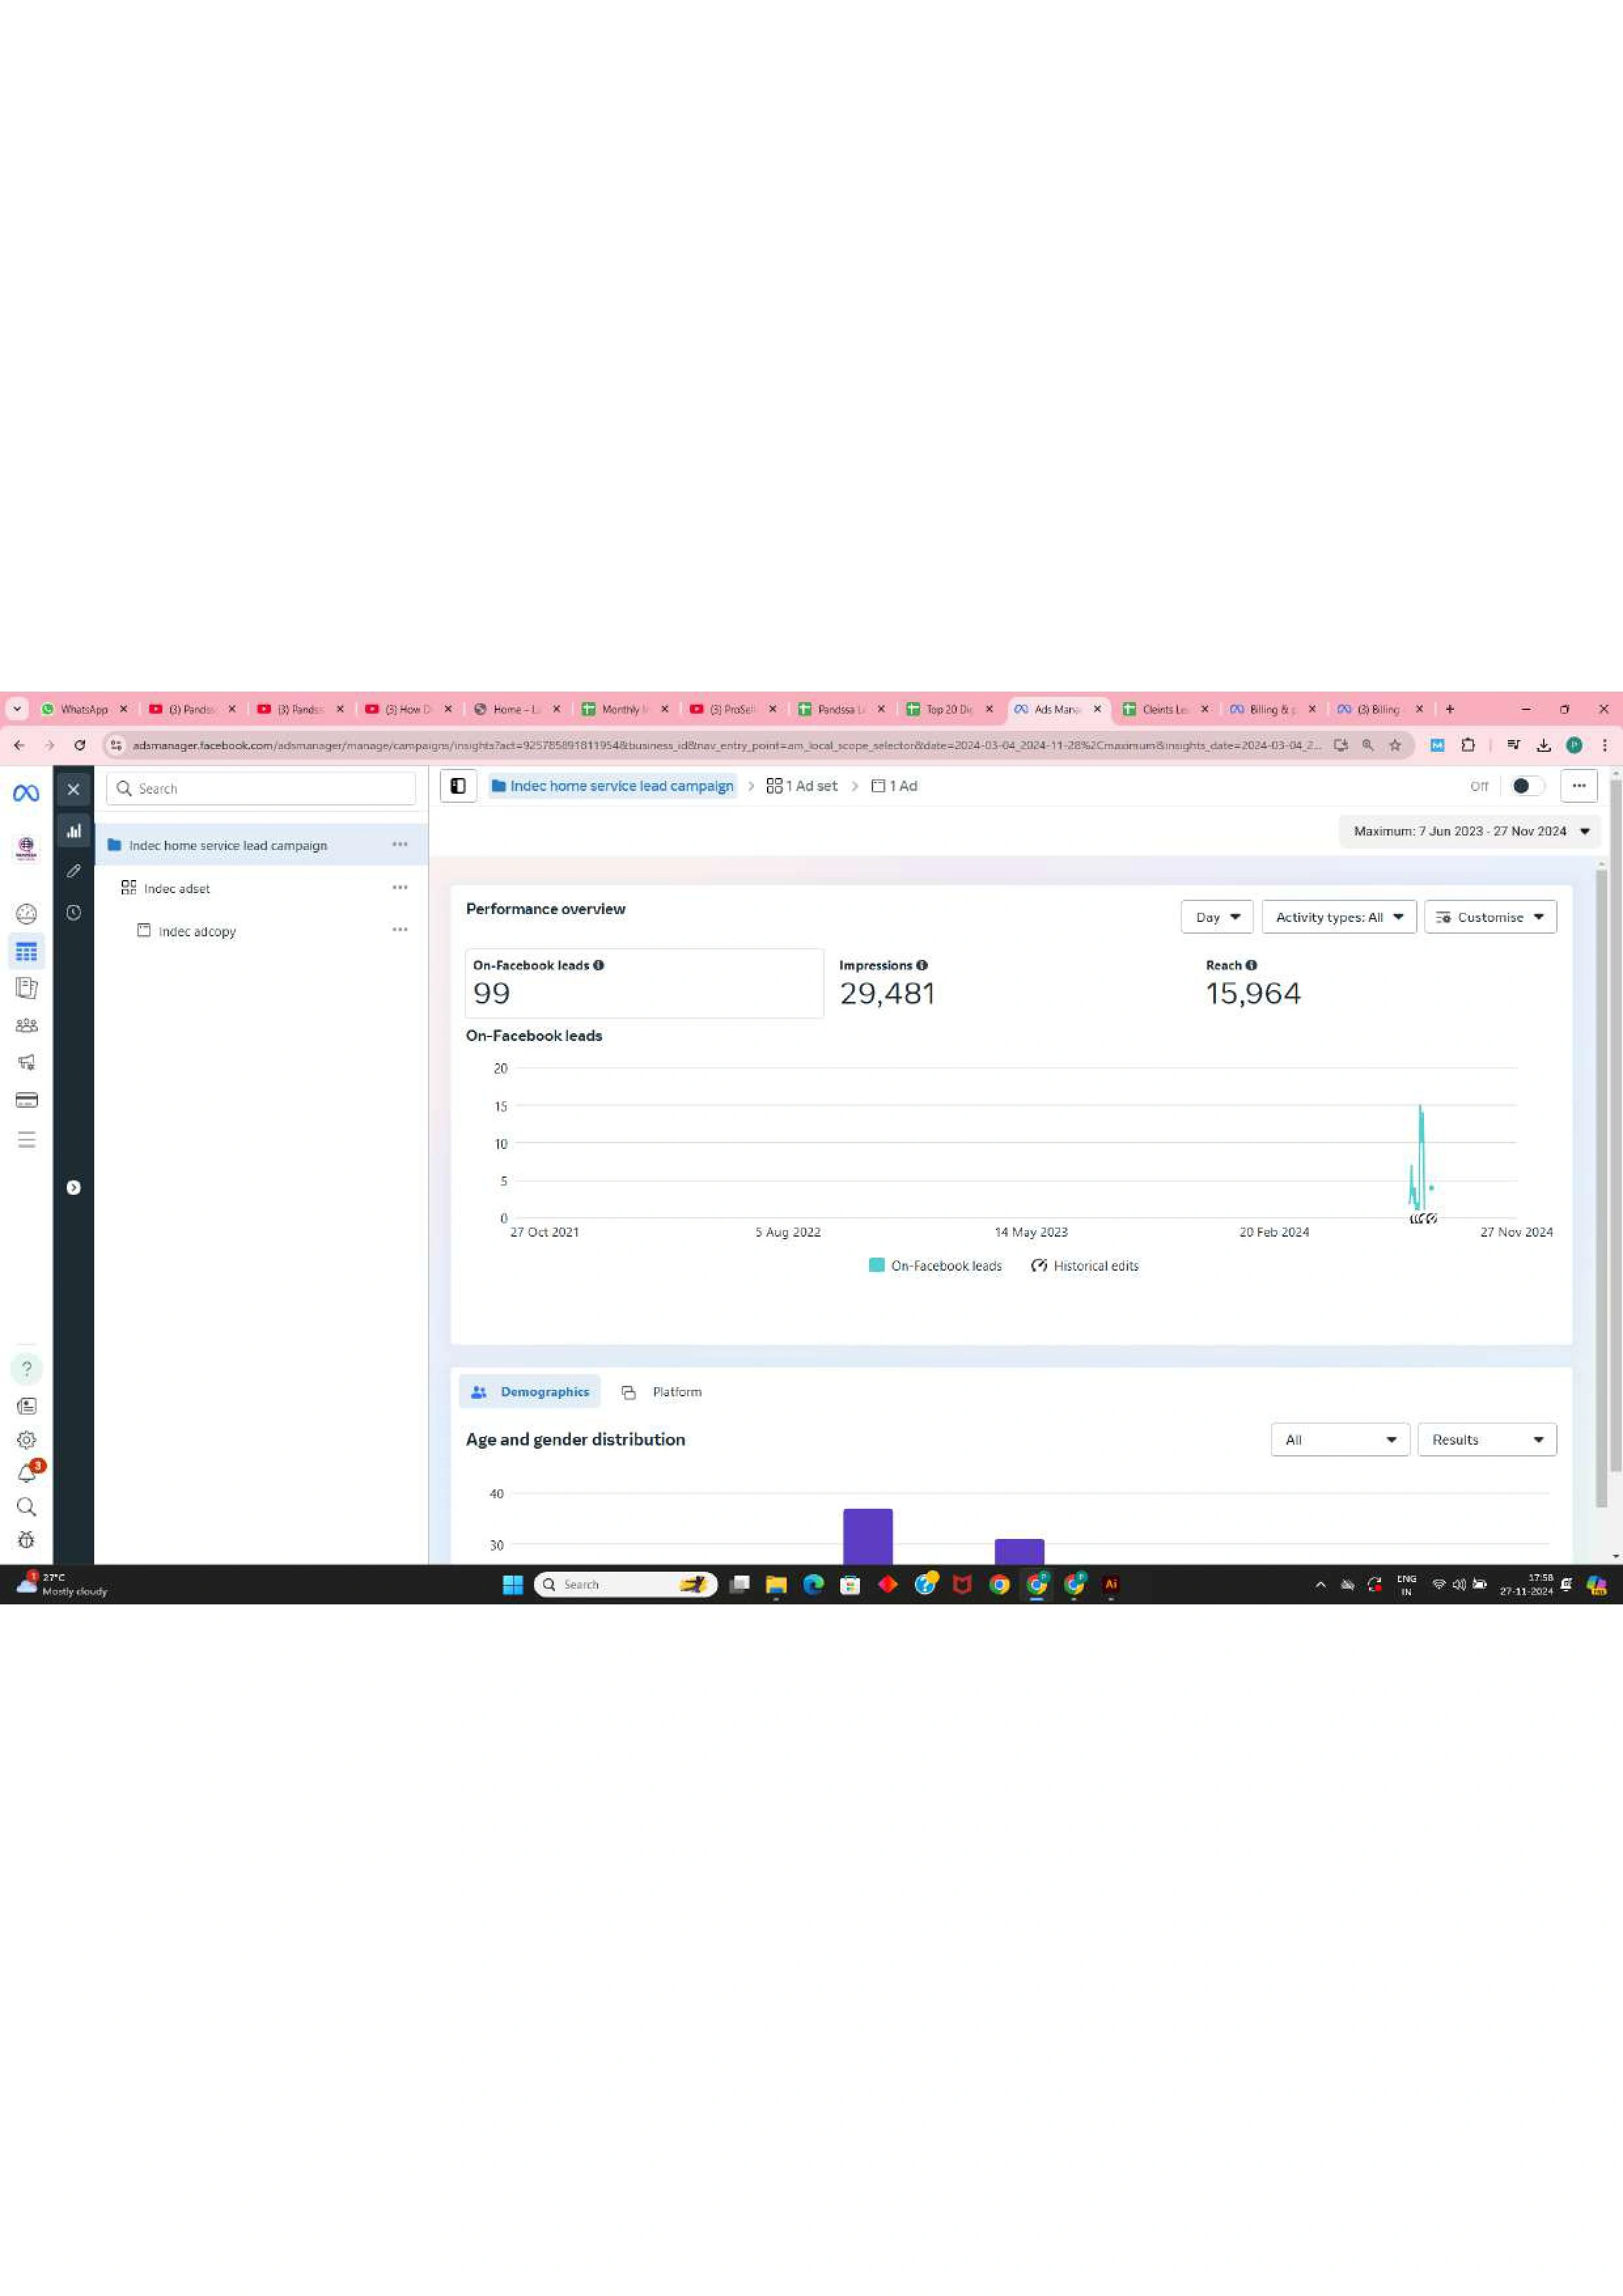Switch to the Platform tab

pyautogui.click(x=663, y=1392)
